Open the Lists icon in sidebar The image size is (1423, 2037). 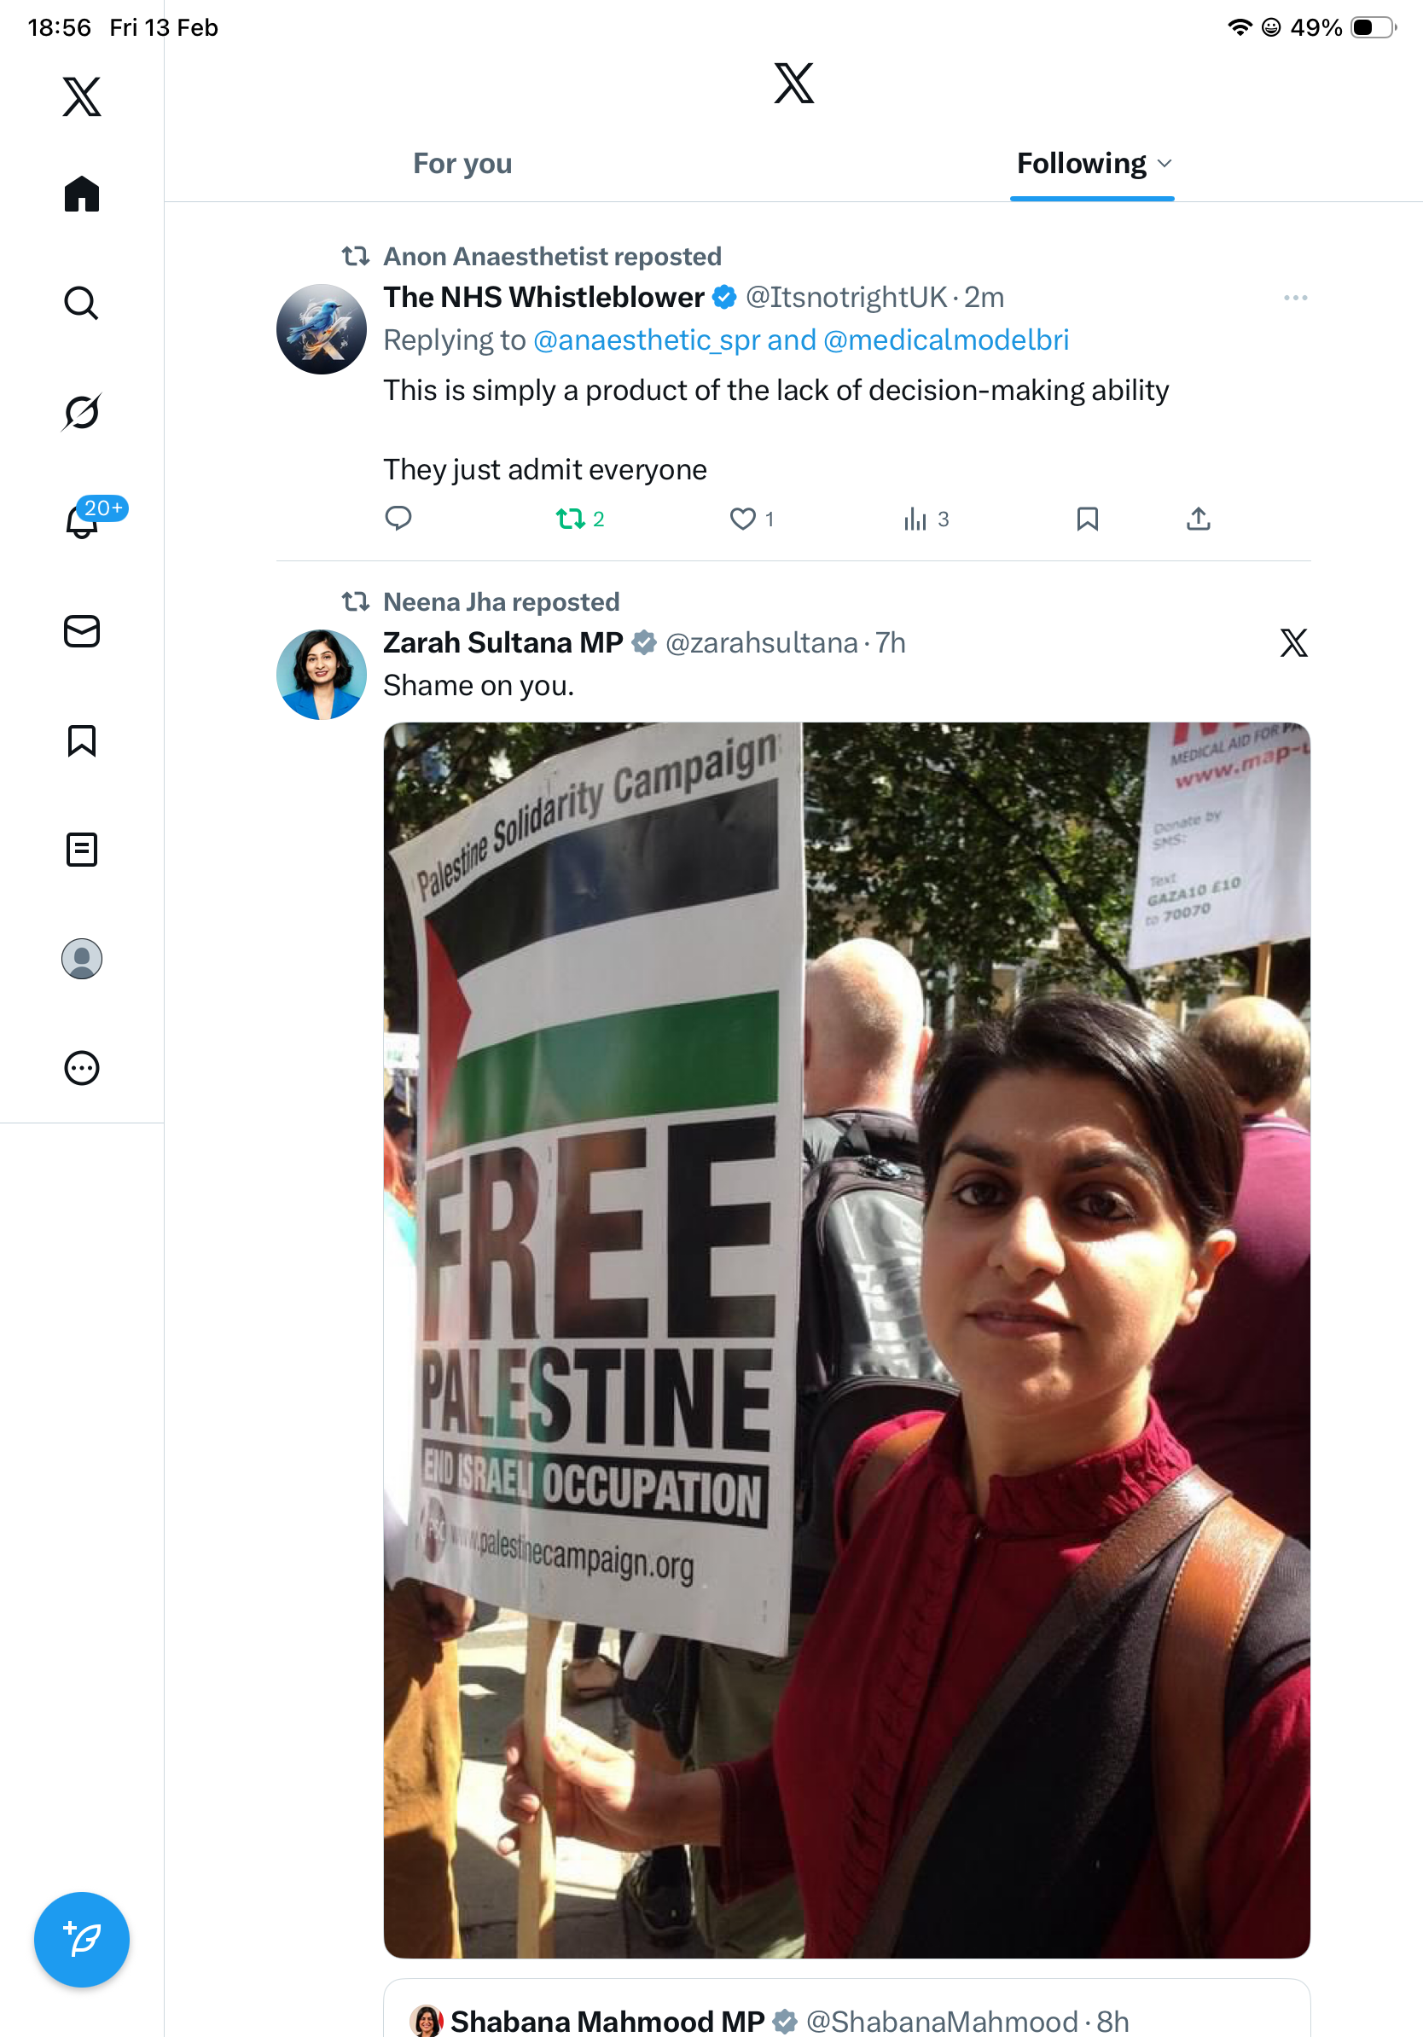[x=82, y=849]
